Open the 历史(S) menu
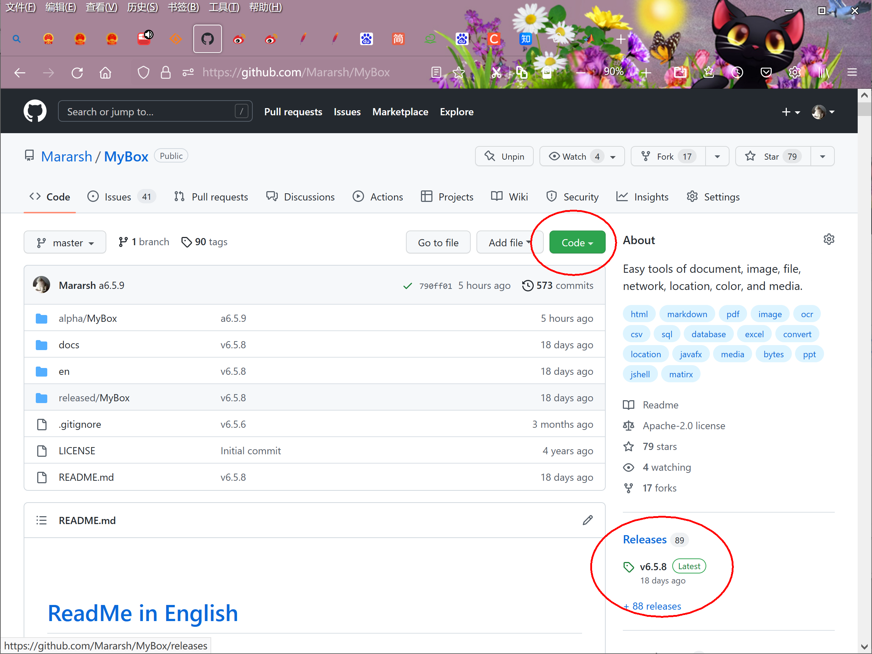872x654 pixels. tap(142, 7)
